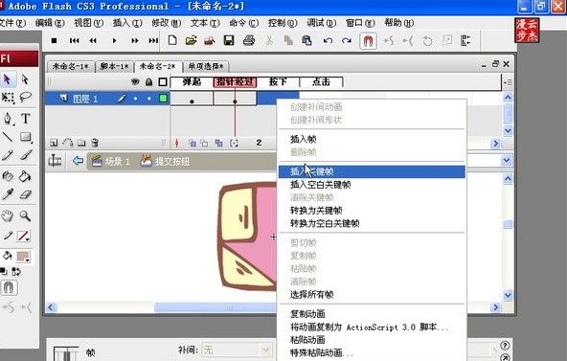Select the Line tool

click(x=8, y=137)
